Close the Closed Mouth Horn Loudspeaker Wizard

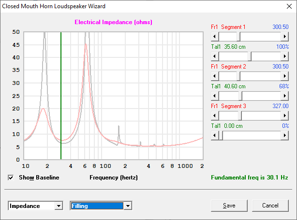(289, 6)
